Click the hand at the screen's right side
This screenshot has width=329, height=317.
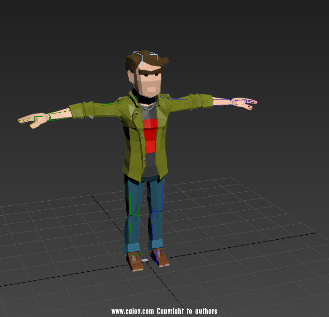pos(247,103)
